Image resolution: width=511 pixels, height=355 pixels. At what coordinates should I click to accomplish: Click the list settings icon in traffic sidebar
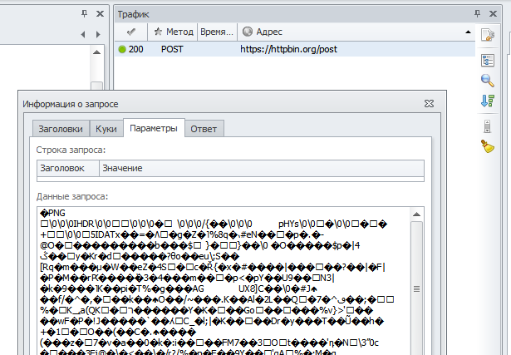(488, 61)
